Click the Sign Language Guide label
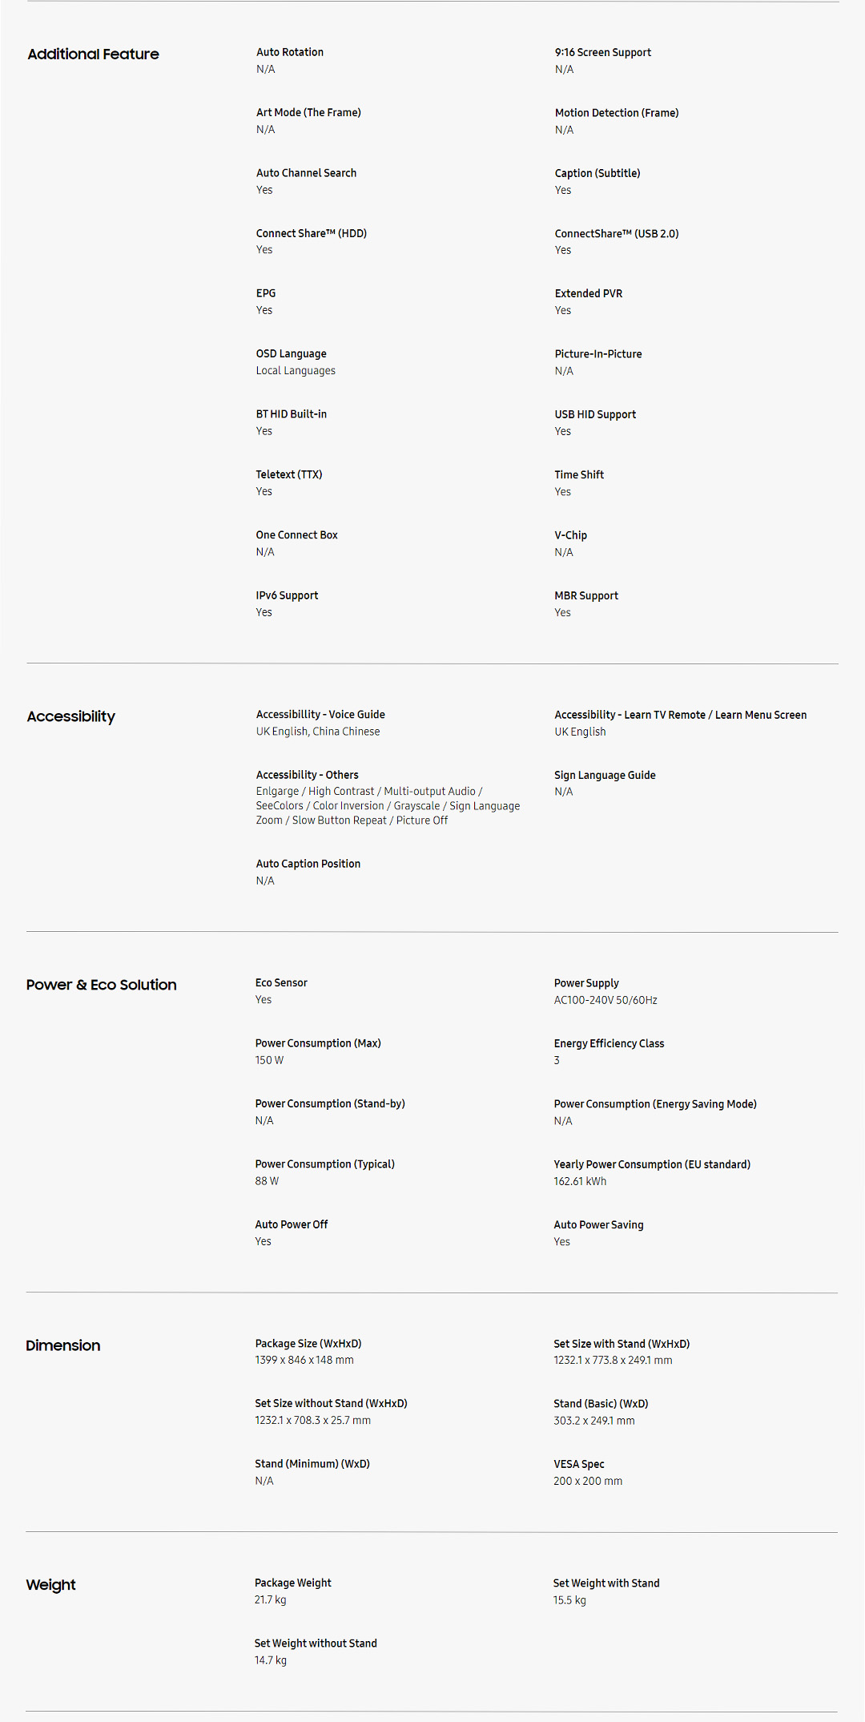This screenshot has width=865, height=1722. tap(605, 775)
